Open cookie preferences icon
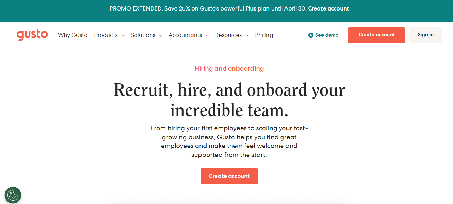 click(13, 195)
